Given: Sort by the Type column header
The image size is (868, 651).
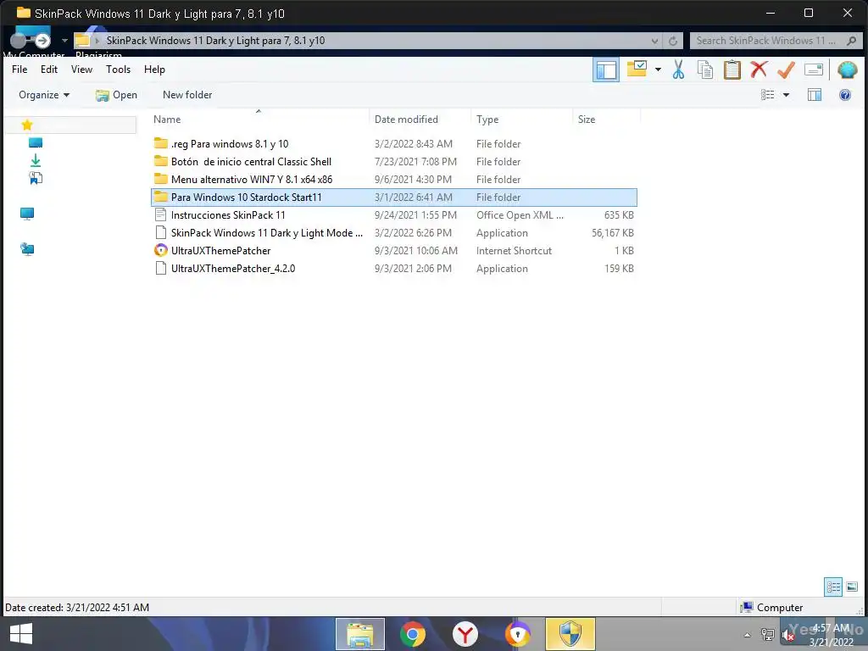Looking at the screenshot, I should point(487,119).
